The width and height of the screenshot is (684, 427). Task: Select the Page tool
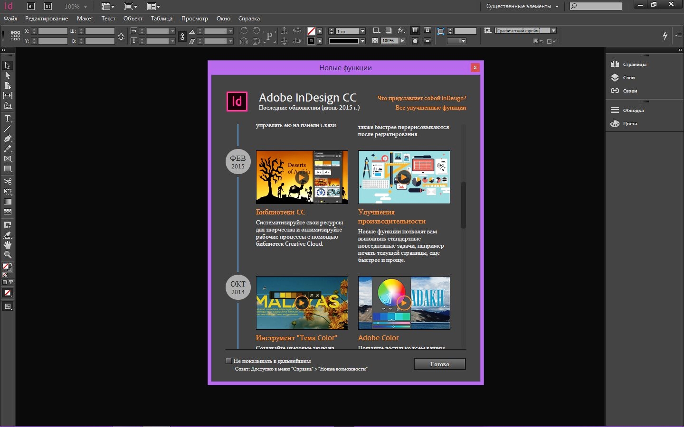click(8, 85)
